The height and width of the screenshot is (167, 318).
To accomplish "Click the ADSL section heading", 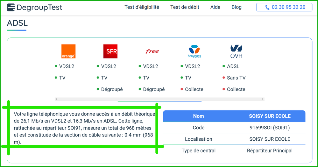I will tap(18, 23).
